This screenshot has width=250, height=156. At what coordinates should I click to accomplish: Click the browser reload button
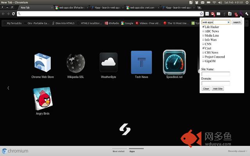pos(13,14)
